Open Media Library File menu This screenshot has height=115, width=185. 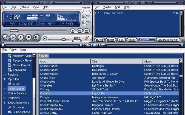pos(4,50)
